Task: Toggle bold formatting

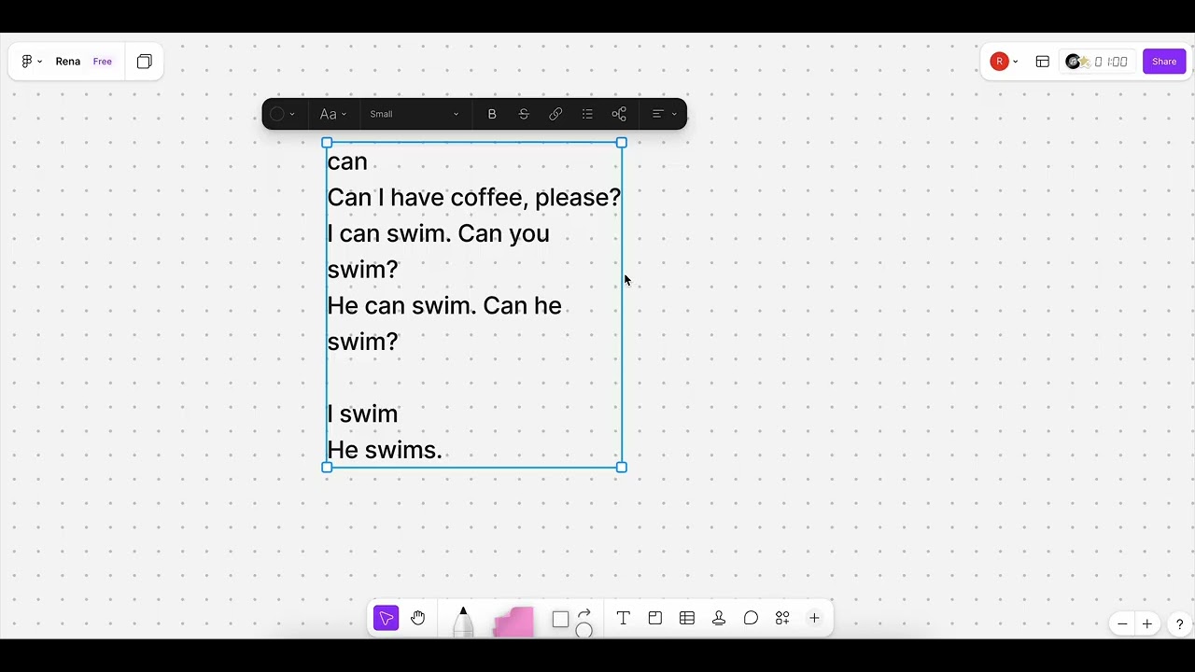Action: click(492, 114)
